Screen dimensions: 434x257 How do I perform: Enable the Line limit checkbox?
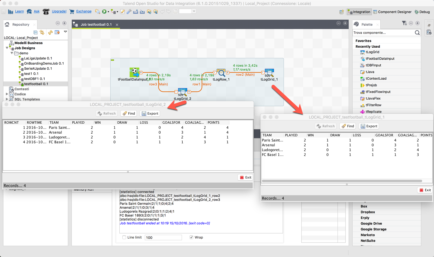[124, 237]
